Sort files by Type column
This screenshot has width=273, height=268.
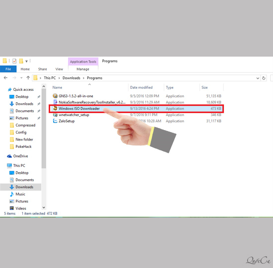pyautogui.click(x=170, y=87)
